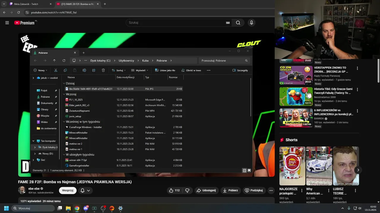Image resolution: width=380 pixels, height=213 pixels.
Task: Switch to the details list view icon in status bar
Action: (245, 170)
